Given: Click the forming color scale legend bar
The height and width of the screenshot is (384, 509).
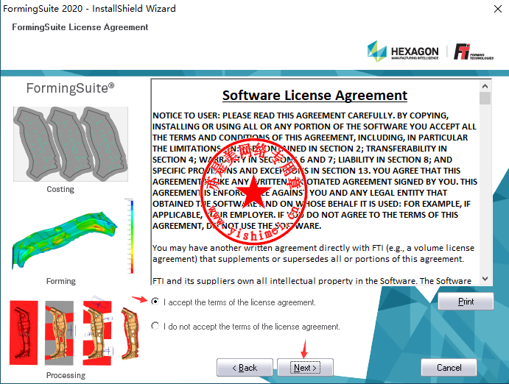Looking at the screenshot, I should click(131, 237).
